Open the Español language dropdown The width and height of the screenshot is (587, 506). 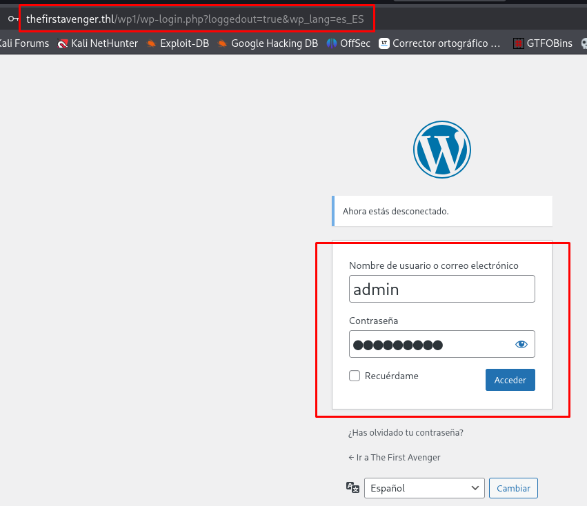(424, 488)
